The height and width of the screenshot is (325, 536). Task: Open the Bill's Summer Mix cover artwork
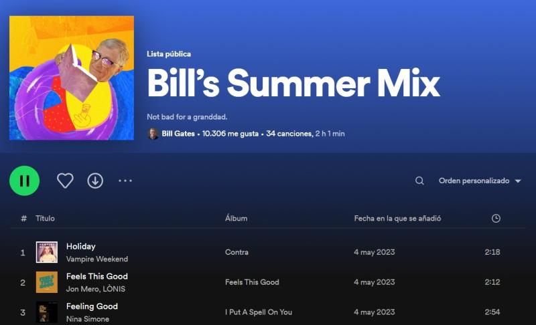tap(72, 78)
